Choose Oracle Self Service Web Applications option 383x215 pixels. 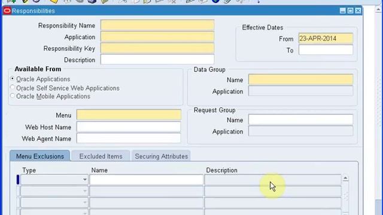(12, 87)
